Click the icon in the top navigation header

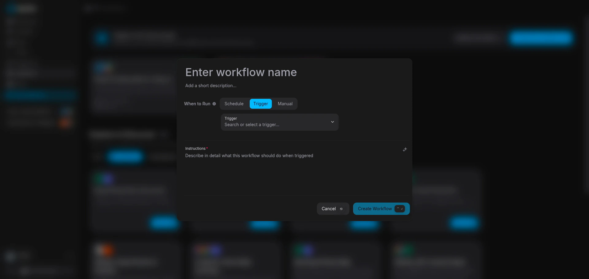coord(88,8)
